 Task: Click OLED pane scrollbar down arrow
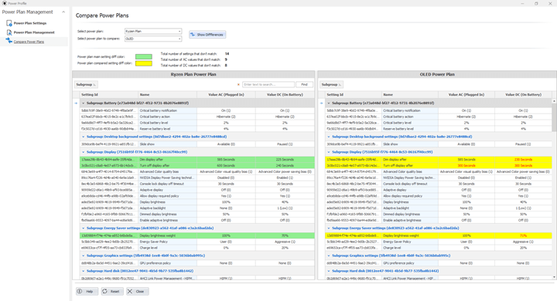click(x=554, y=277)
